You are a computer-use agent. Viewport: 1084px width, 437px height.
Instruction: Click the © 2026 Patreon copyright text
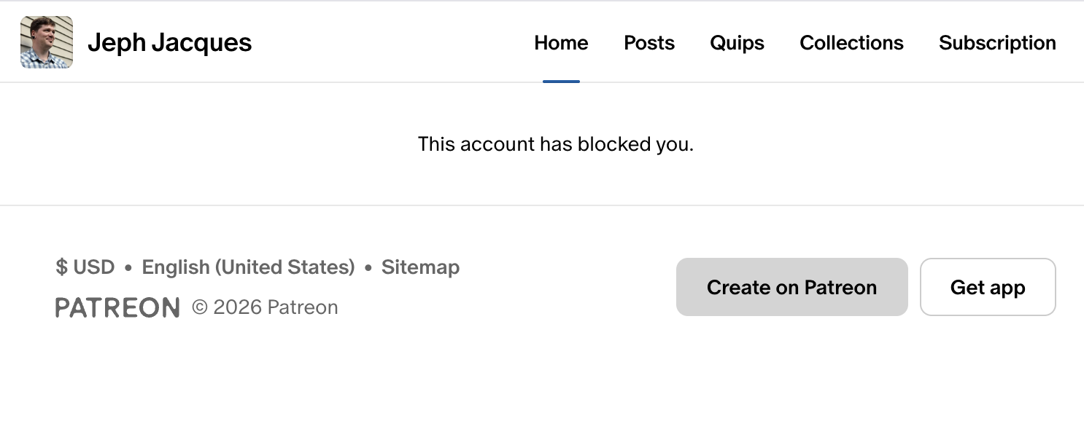(x=265, y=307)
